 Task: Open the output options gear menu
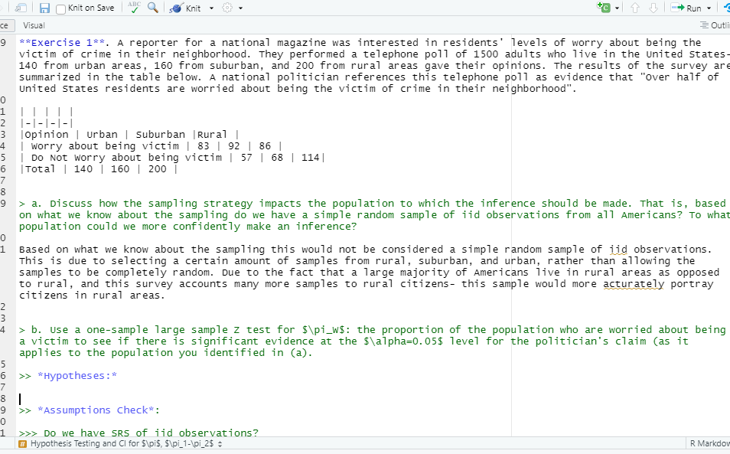coord(226,8)
